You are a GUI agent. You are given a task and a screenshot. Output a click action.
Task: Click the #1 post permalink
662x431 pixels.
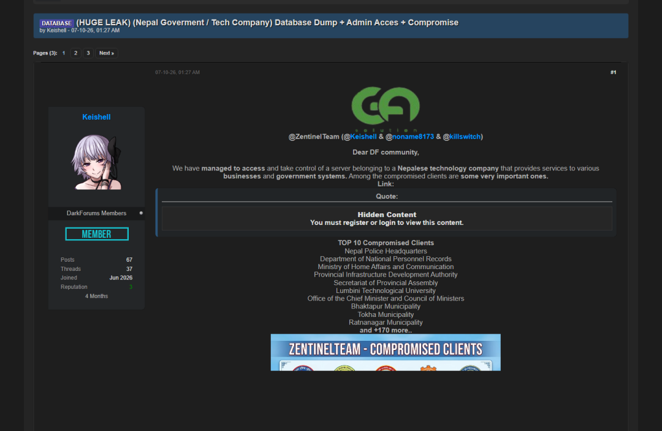613,72
